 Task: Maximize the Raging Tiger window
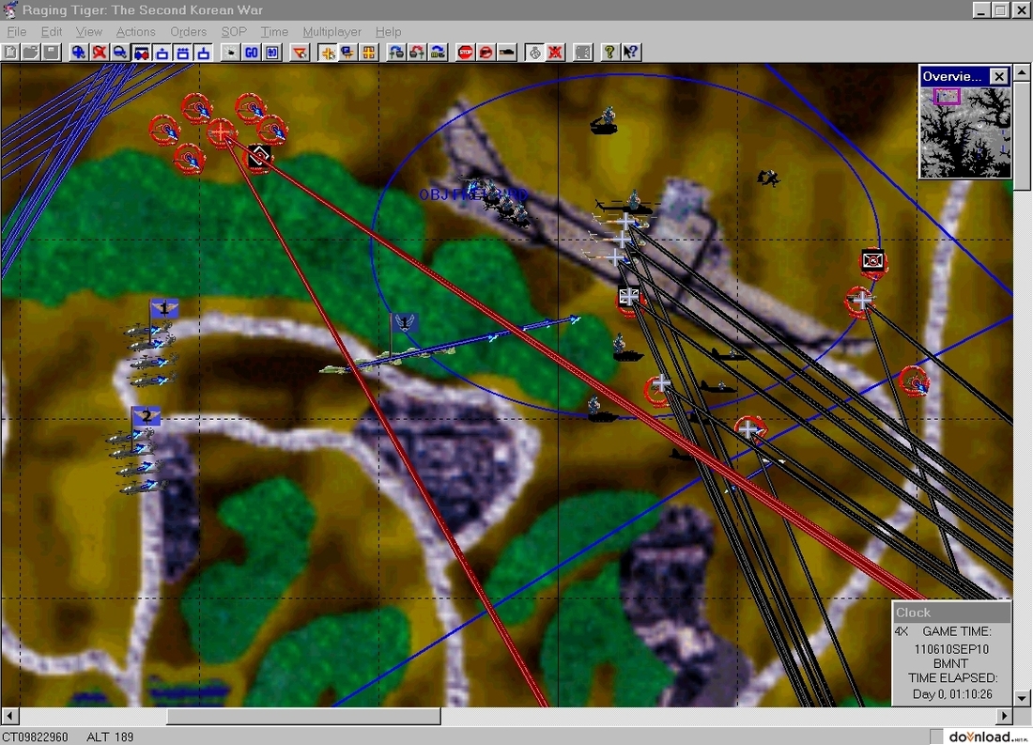coord(1001,10)
